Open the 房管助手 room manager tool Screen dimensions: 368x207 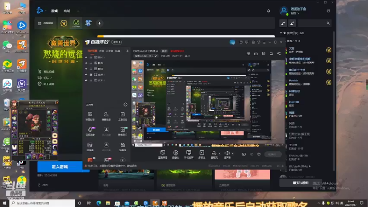(106, 116)
